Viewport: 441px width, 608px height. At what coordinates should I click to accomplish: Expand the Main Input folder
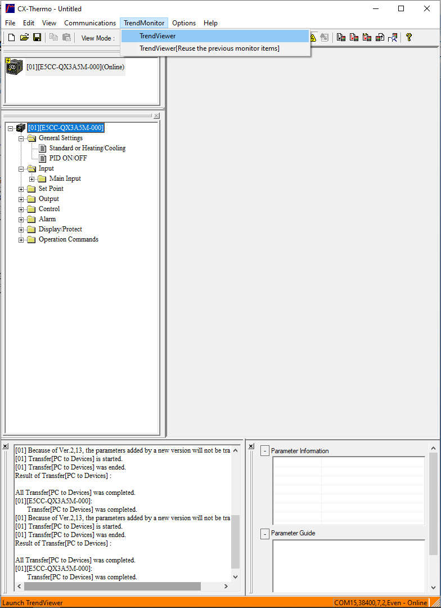pyautogui.click(x=31, y=179)
